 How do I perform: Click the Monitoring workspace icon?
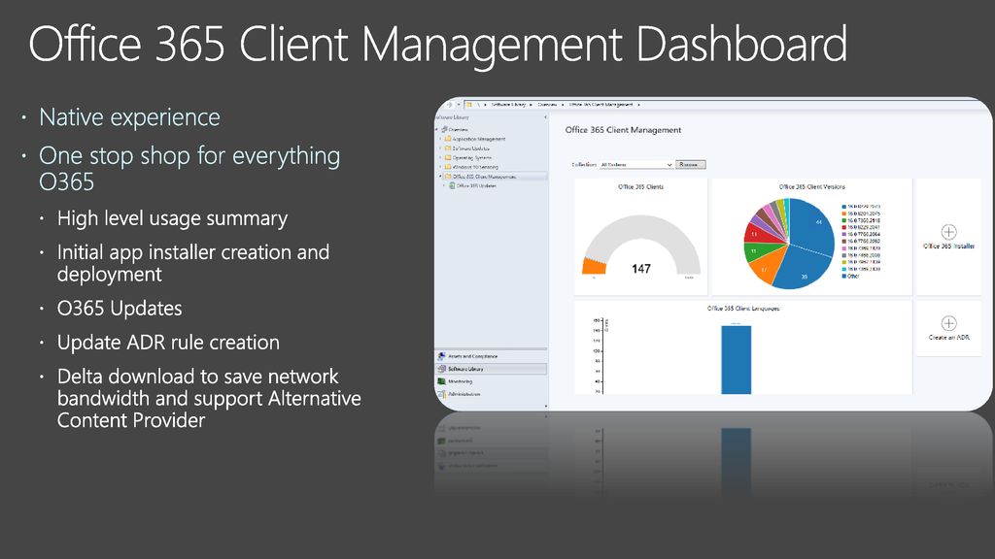point(442,381)
